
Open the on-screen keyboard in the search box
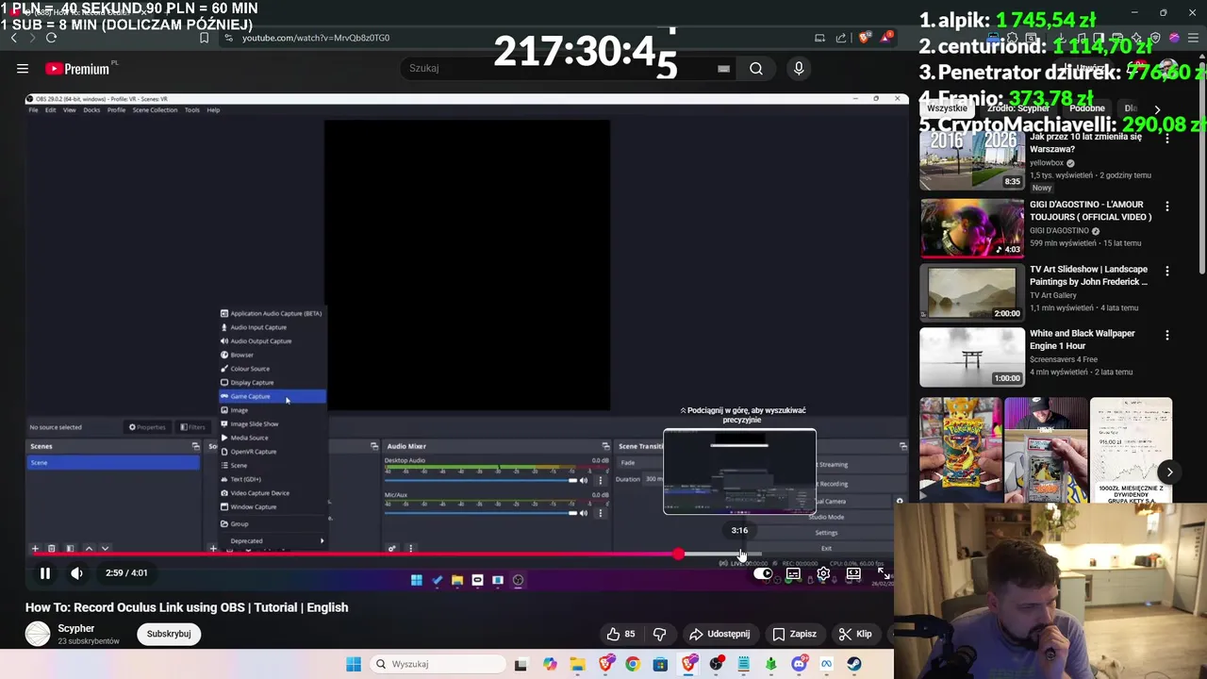[x=723, y=69]
